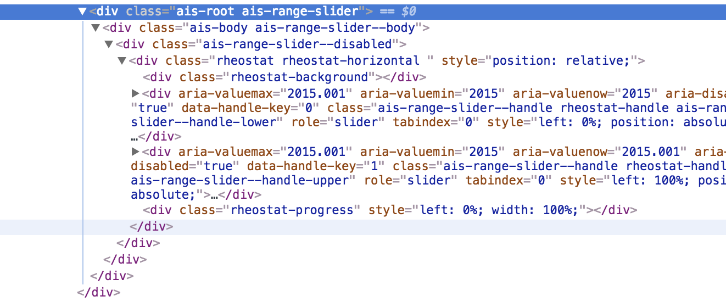726x302 pixels.
Task: Collapse the rheostat-horizontal div arrow
Action: coord(122,60)
